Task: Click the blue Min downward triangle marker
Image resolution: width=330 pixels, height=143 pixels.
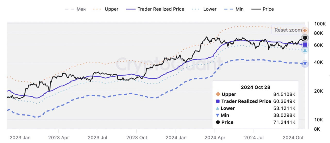Action: pos(305,64)
